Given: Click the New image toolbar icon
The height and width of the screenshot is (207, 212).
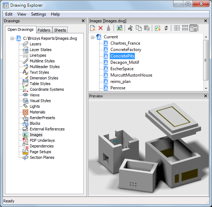Looking at the screenshot, I should tap(93, 28).
